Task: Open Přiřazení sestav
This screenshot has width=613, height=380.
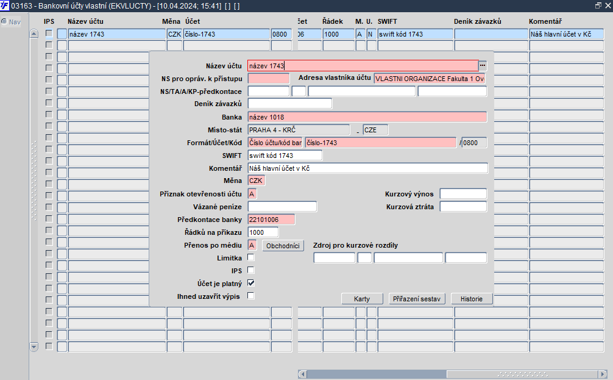Action: tap(417, 299)
